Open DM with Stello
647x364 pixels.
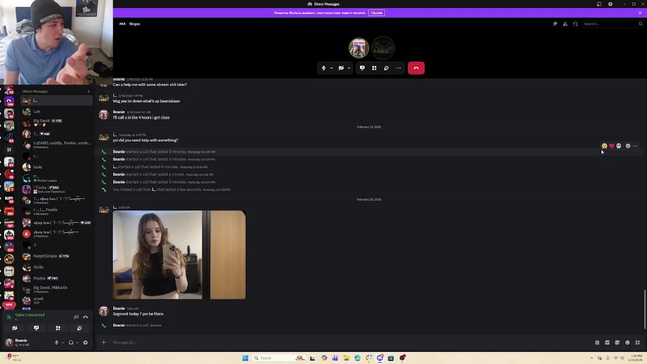click(57, 267)
